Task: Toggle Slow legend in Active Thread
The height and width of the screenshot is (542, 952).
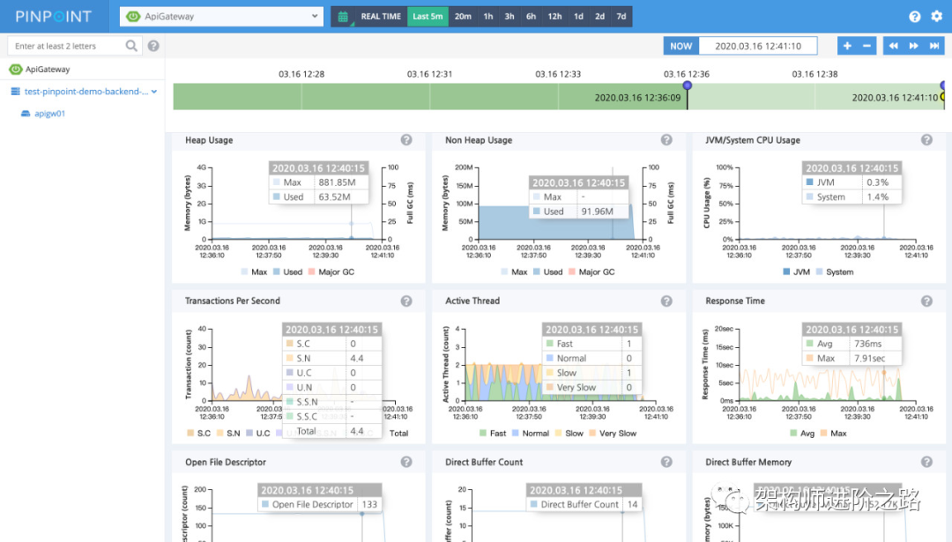Action: click(x=569, y=434)
